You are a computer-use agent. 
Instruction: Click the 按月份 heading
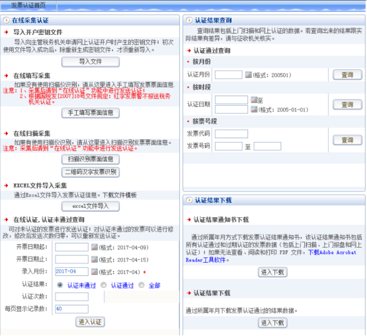202,61
